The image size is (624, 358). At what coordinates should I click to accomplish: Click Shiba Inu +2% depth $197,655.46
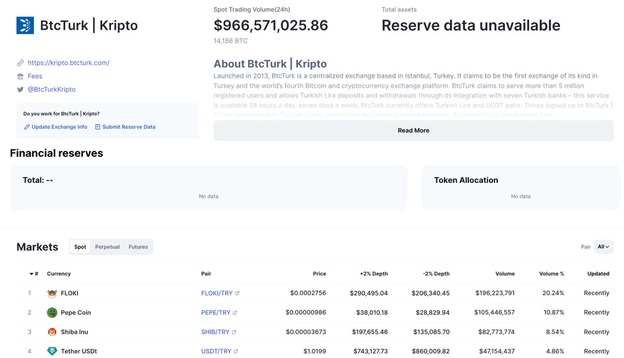click(369, 332)
